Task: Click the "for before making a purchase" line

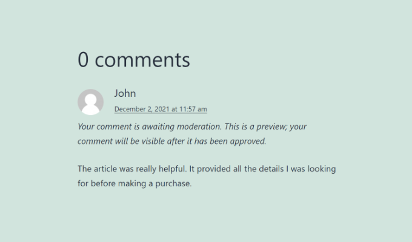Action: [135, 183]
